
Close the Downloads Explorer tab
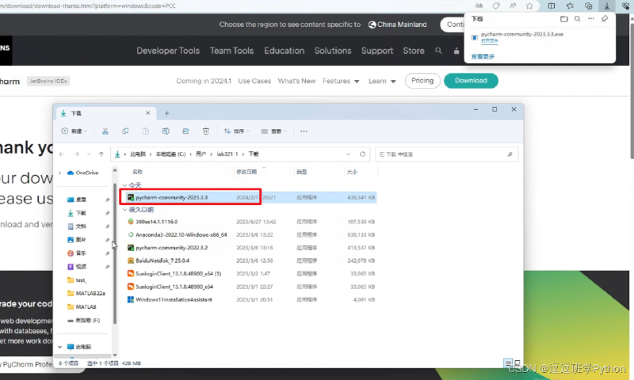[x=147, y=113]
